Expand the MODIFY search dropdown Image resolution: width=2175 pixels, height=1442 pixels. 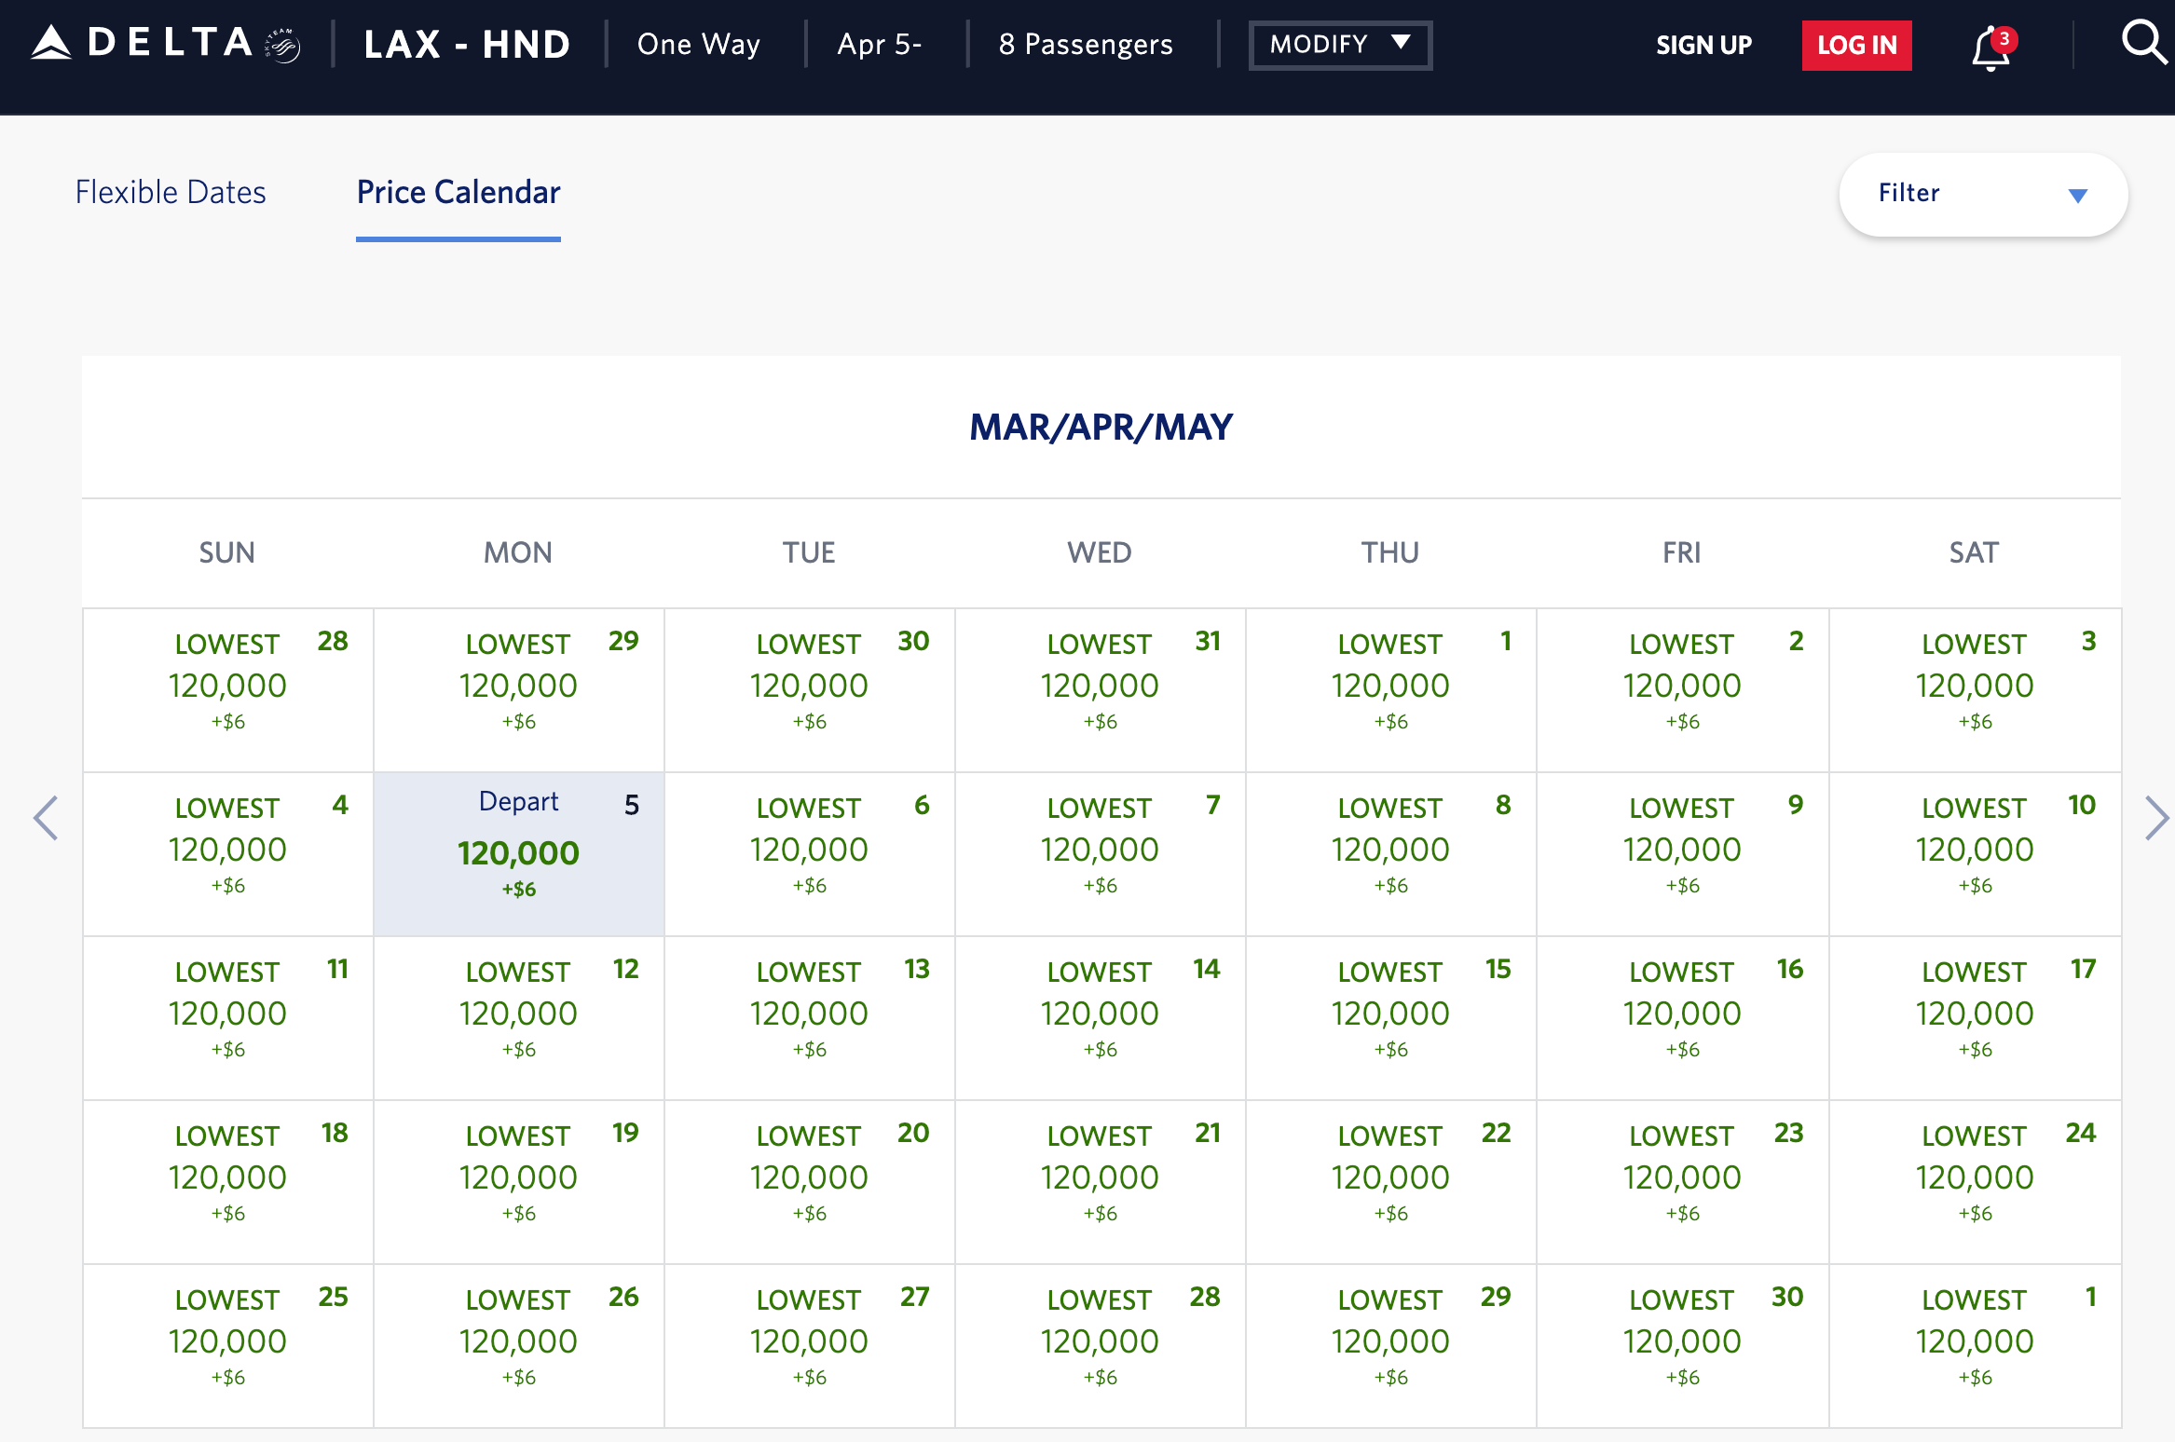click(1339, 45)
